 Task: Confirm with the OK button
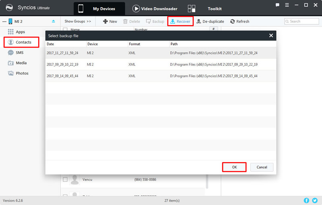pos(234,167)
